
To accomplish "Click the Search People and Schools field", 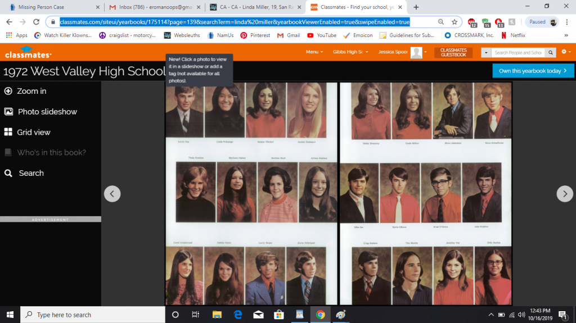I will click(x=517, y=53).
